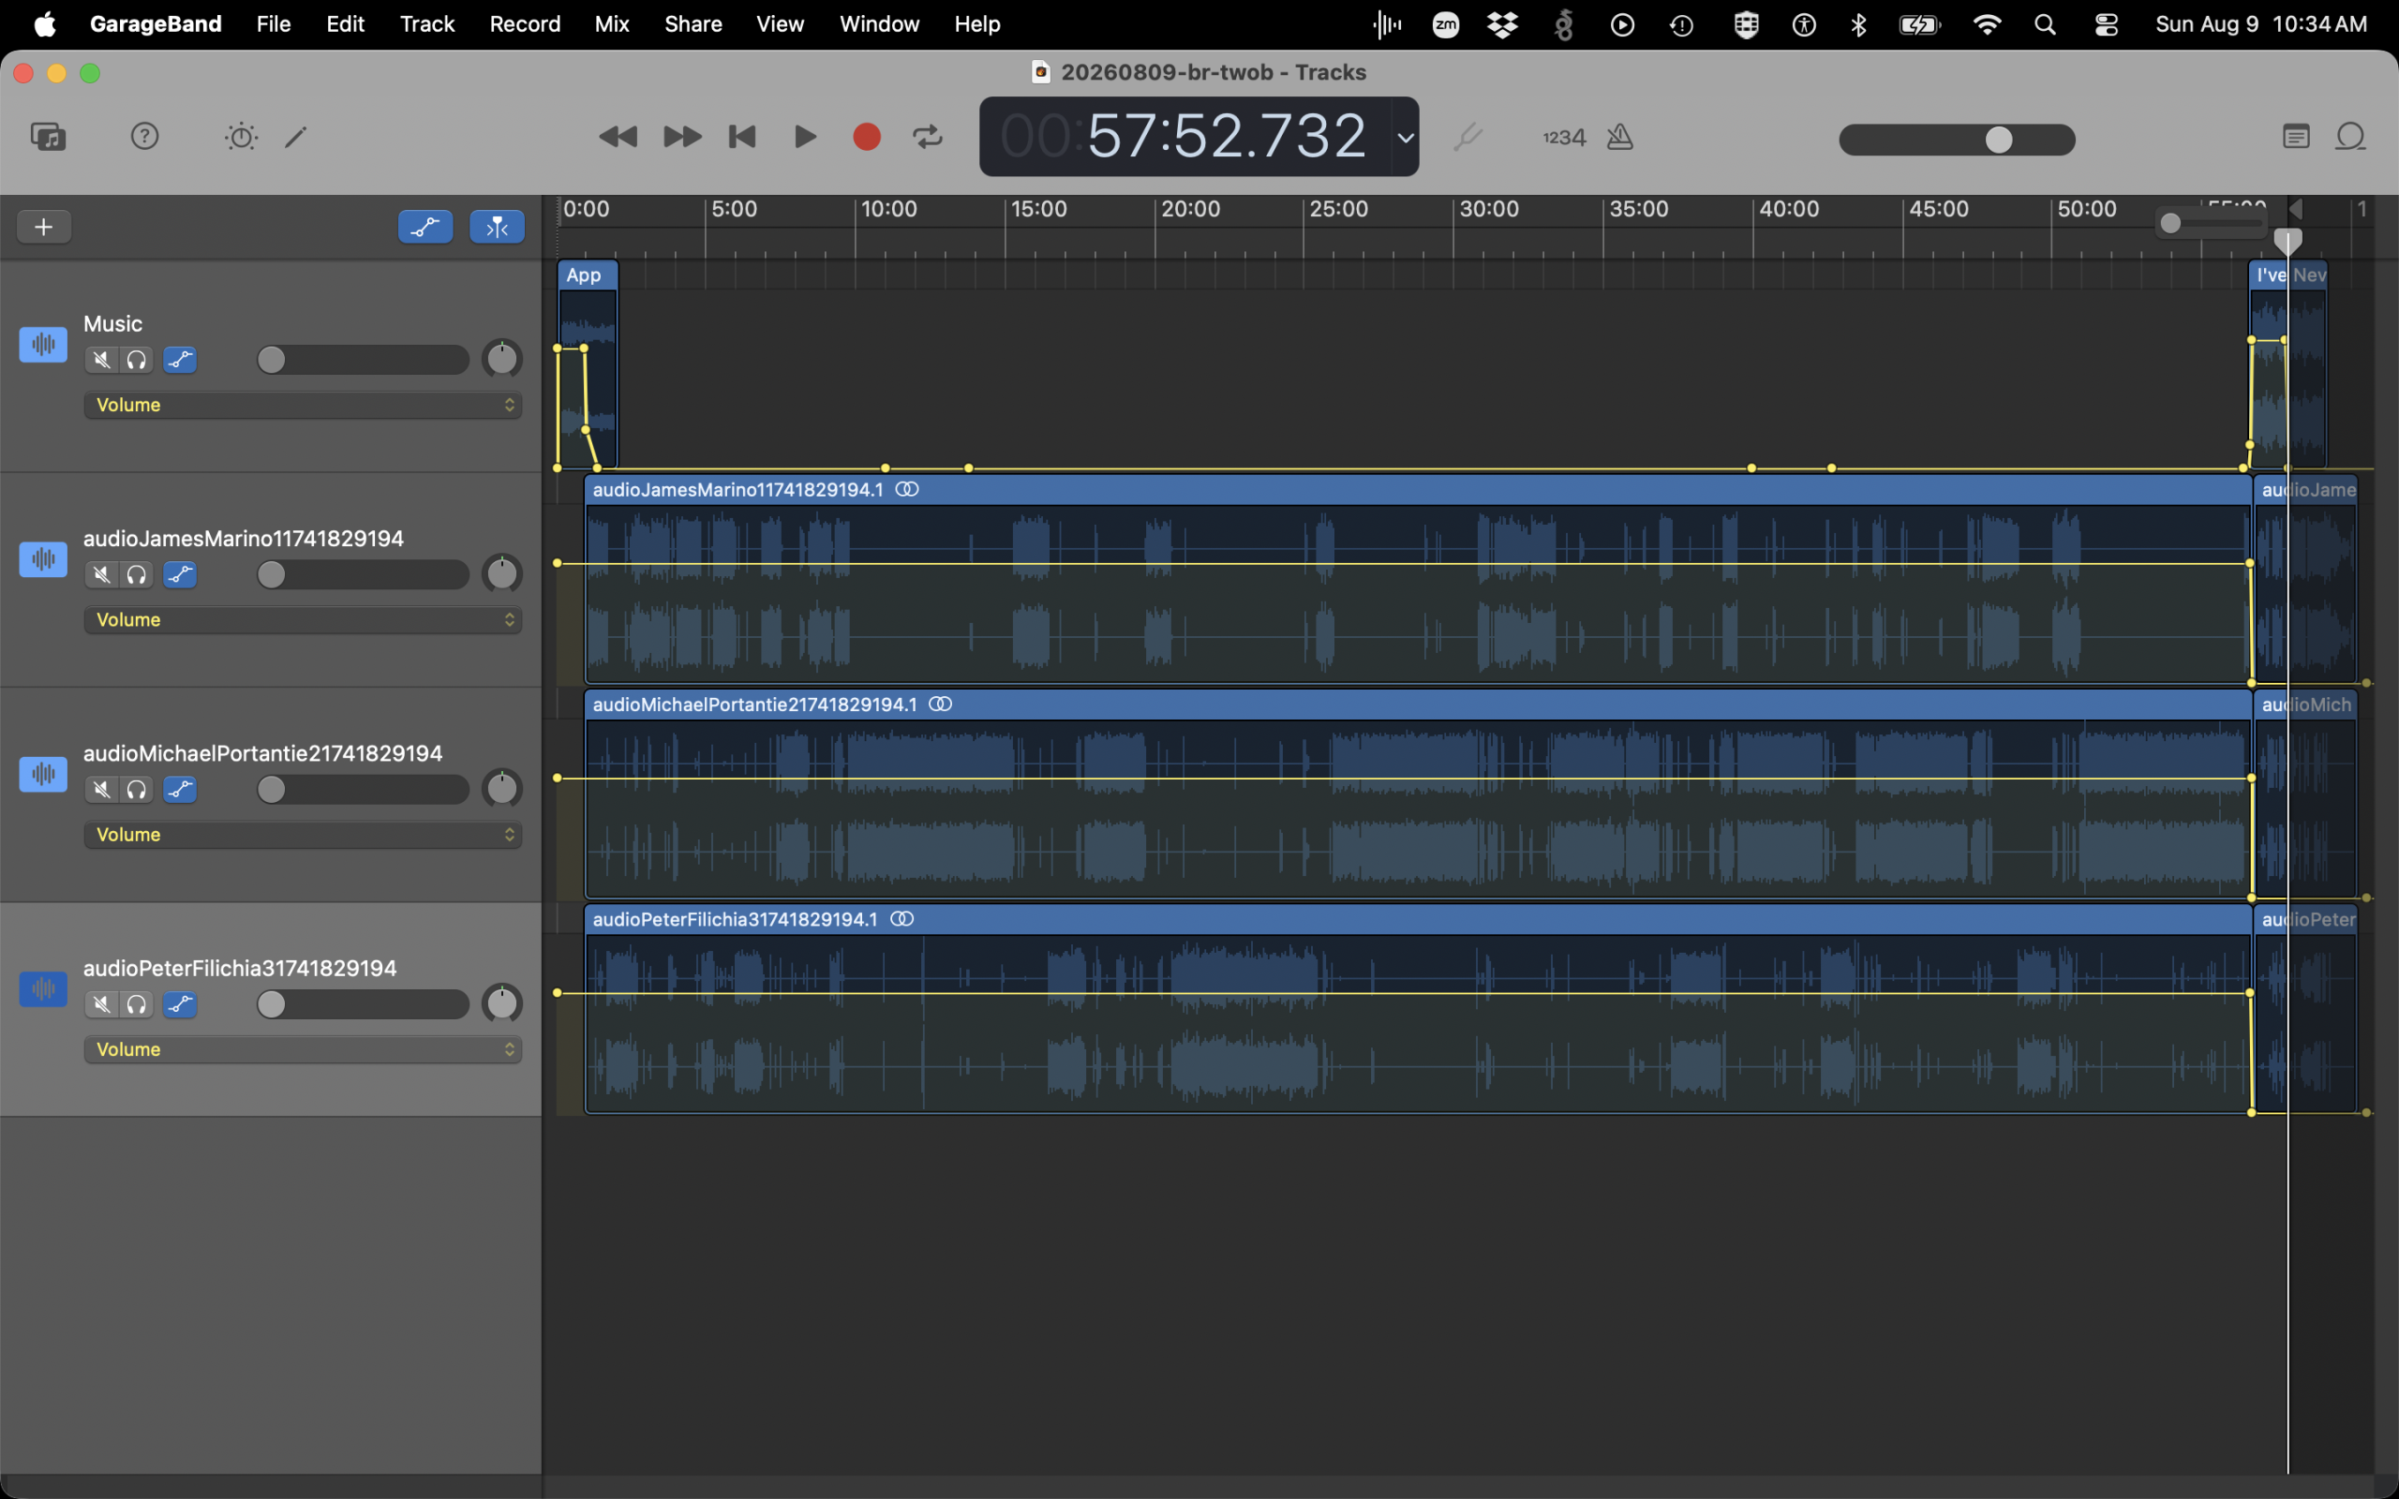Select the audioMichaelPortantie track icon
Viewport: 2399px width, 1499px height.
point(42,774)
